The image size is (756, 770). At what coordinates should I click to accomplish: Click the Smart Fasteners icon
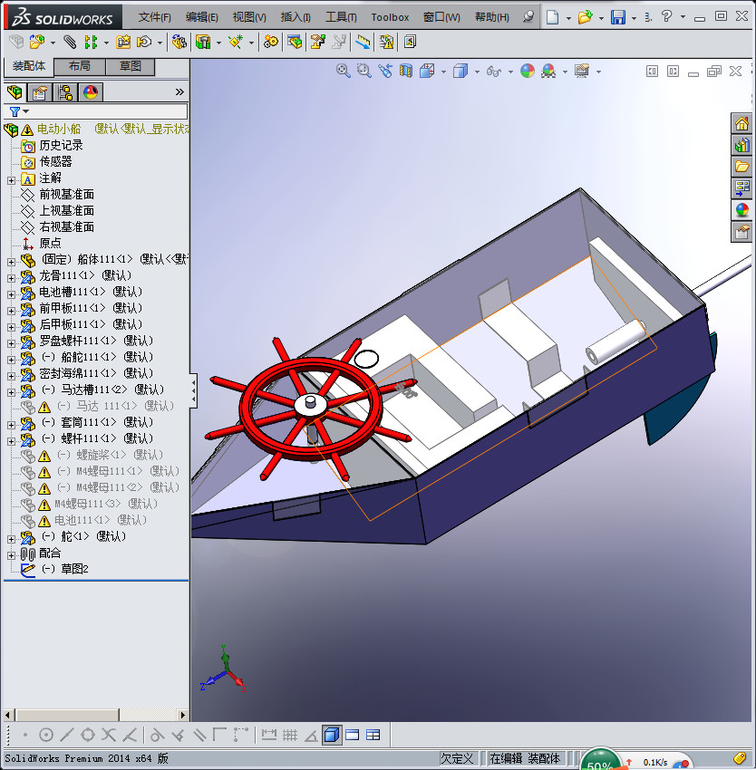(123, 43)
